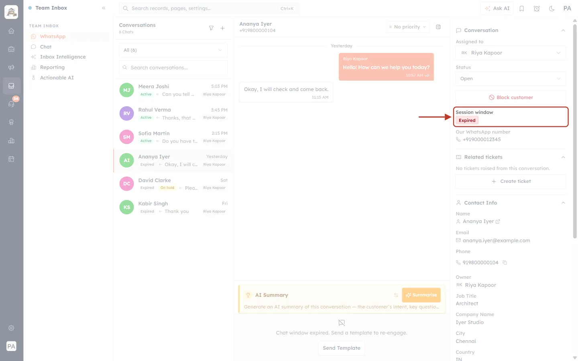Image resolution: width=578 pixels, height=361 pixels.
Task: Click the Block customer button
Action: [511, 97]
